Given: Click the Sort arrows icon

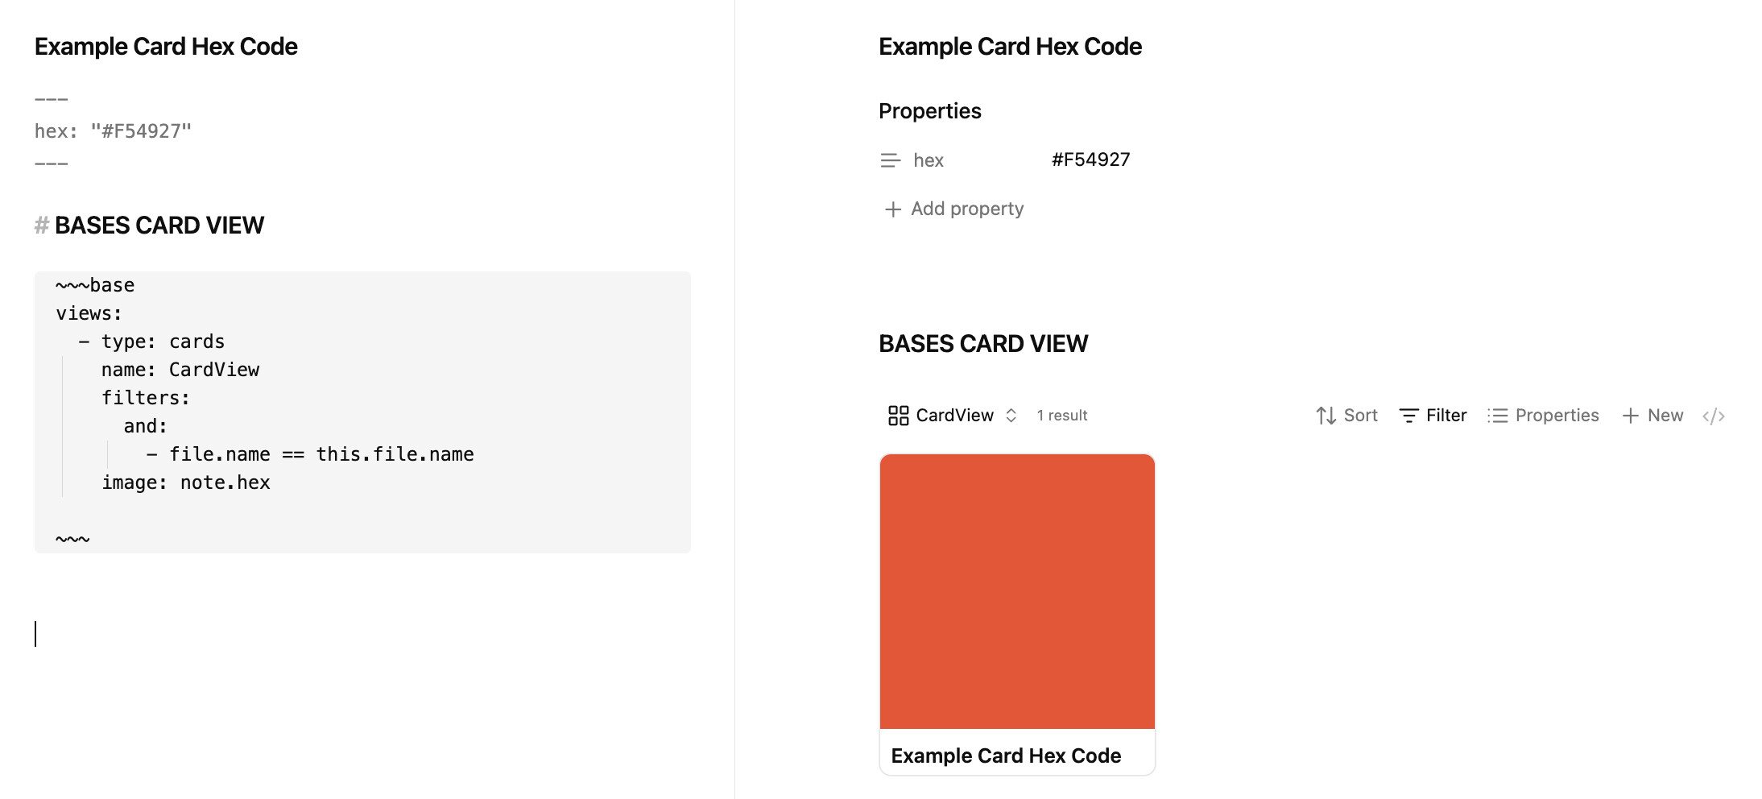Looking at the screenshot, I should (x=1326, y=416).
